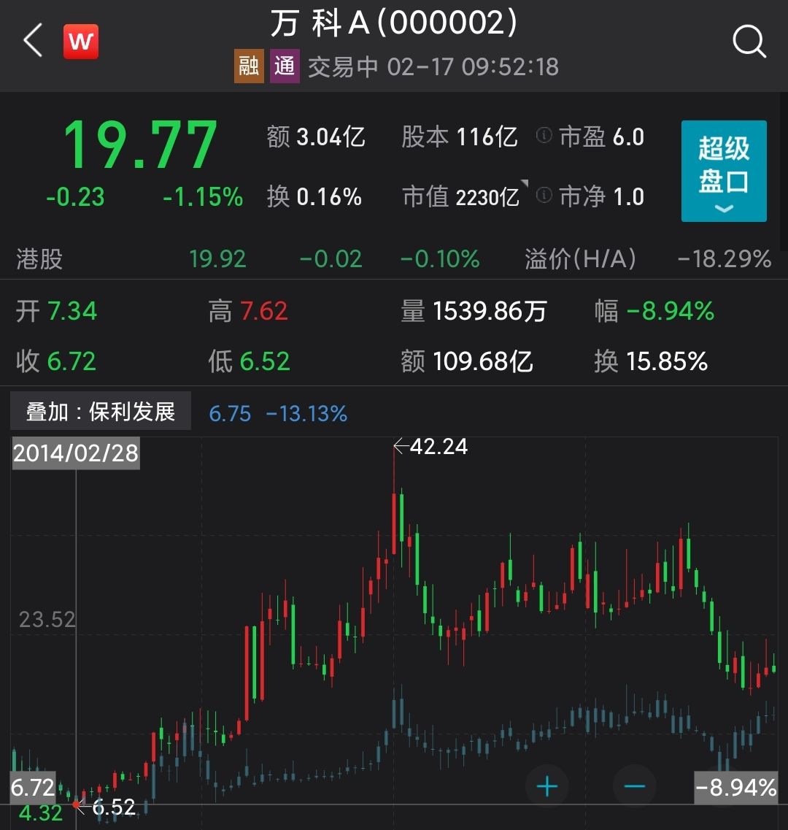Viewport: 788px width, 830px height.
Task: Tap the search magnifier icon
Action: click(749, 41)
